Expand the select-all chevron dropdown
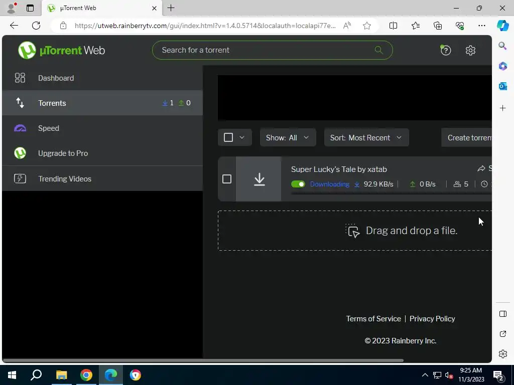Screen dimensions: 514x385 [x=242, y=137]
